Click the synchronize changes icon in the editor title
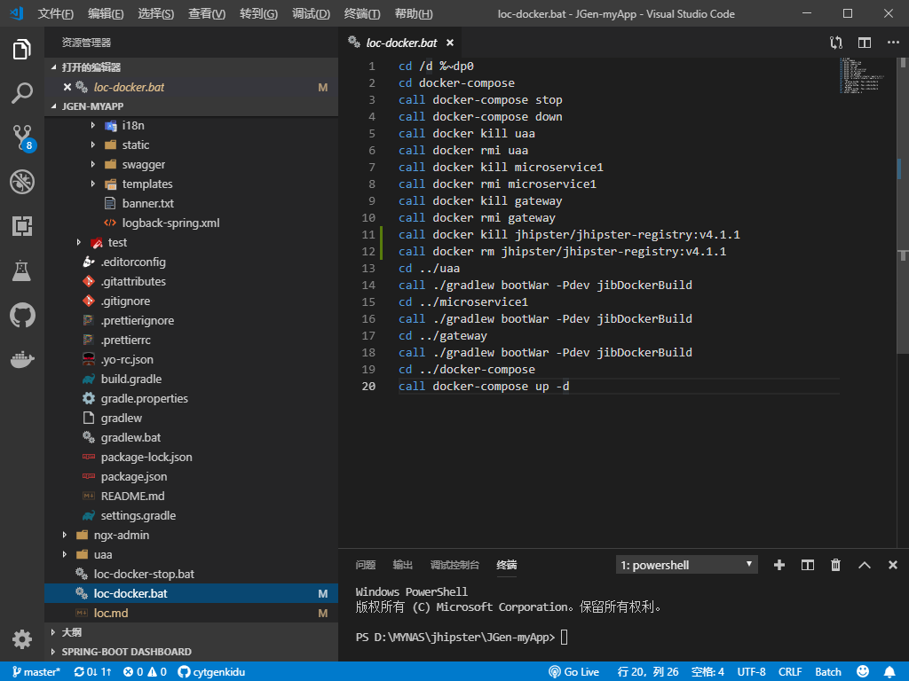This screenshot has width=909, height=681. 835,42
